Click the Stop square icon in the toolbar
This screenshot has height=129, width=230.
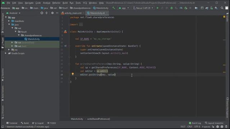[190, 8]
